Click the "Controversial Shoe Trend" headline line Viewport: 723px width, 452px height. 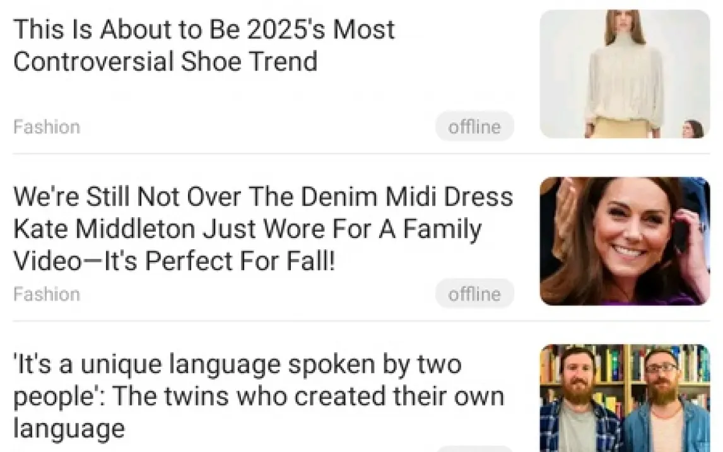click(165, 62)
